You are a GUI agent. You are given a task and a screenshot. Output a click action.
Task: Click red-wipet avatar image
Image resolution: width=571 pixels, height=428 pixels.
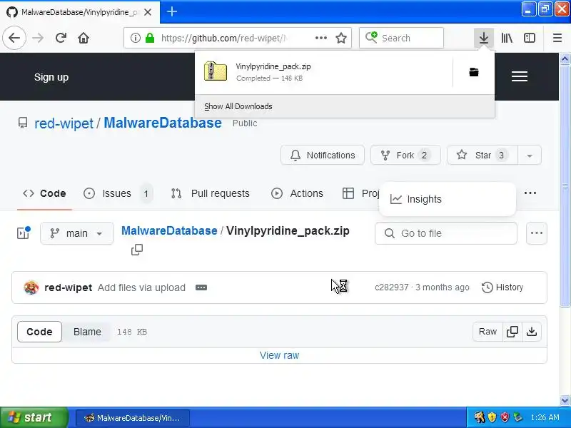pyautogui.click(x=31, y=287)
